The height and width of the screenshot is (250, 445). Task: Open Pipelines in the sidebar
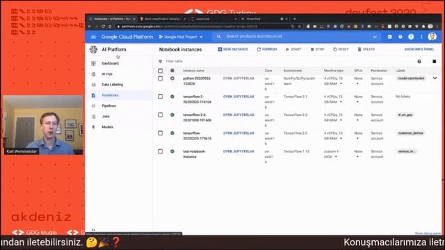point(108,106)
